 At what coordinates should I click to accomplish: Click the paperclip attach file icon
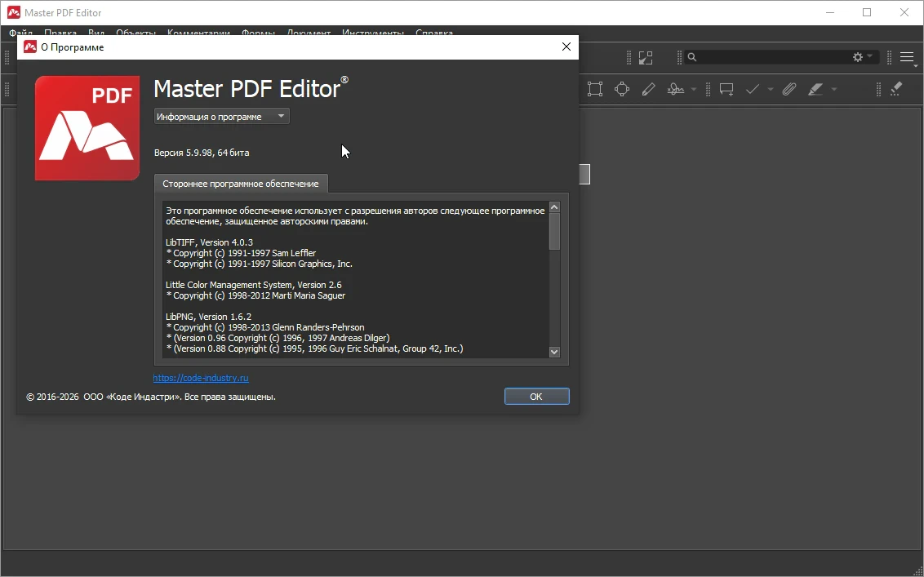[789, 90]
